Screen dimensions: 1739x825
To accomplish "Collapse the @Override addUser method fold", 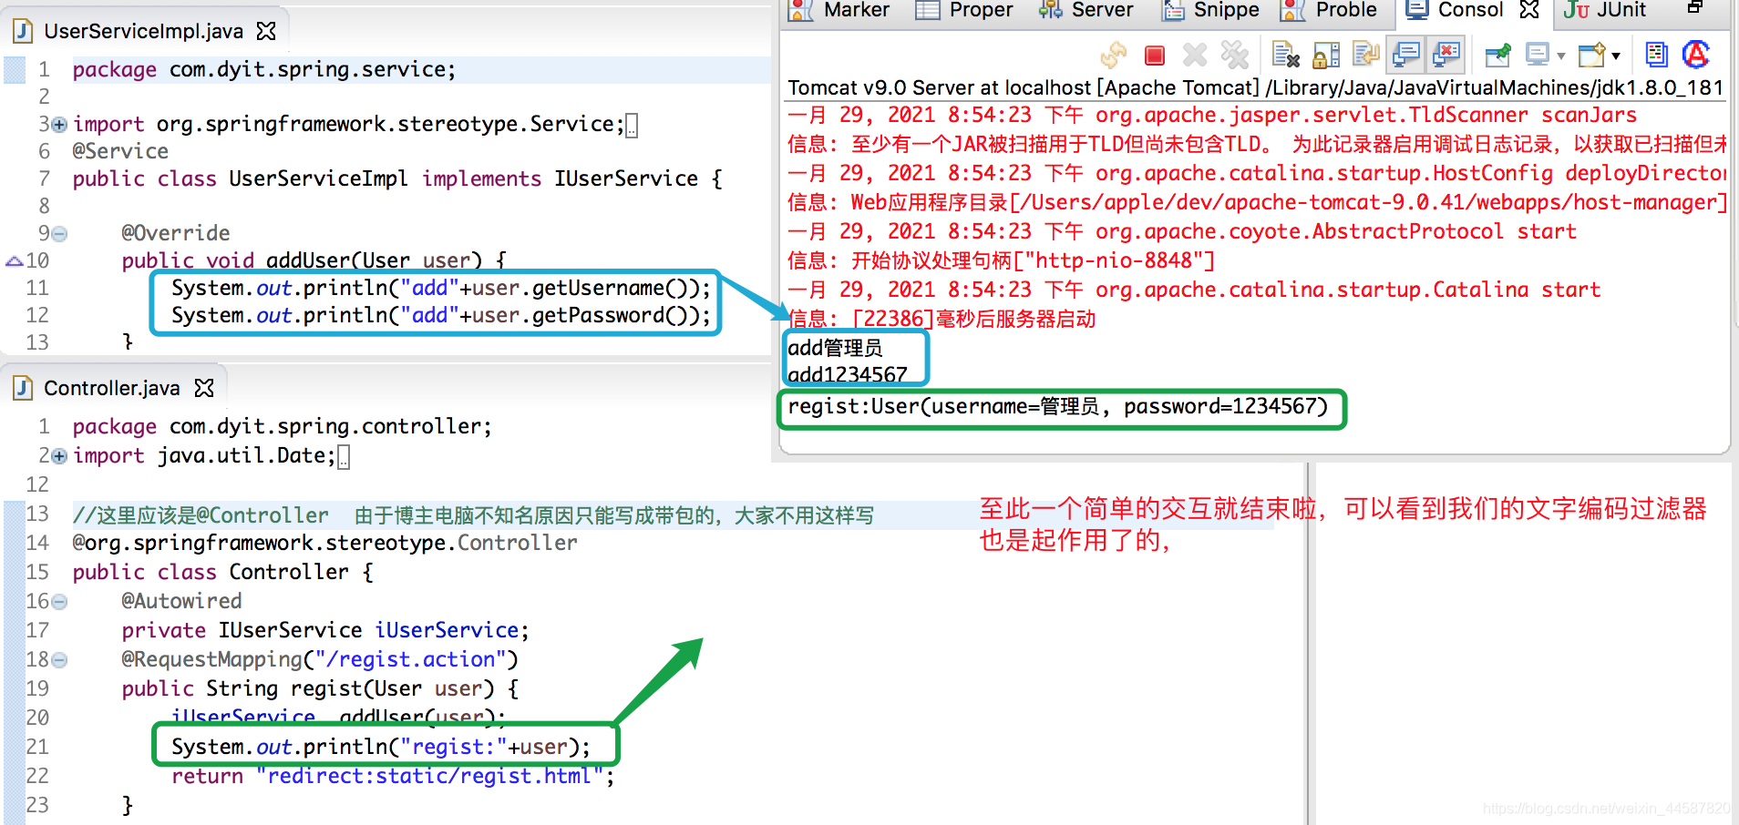I will [x=59, y=234].
